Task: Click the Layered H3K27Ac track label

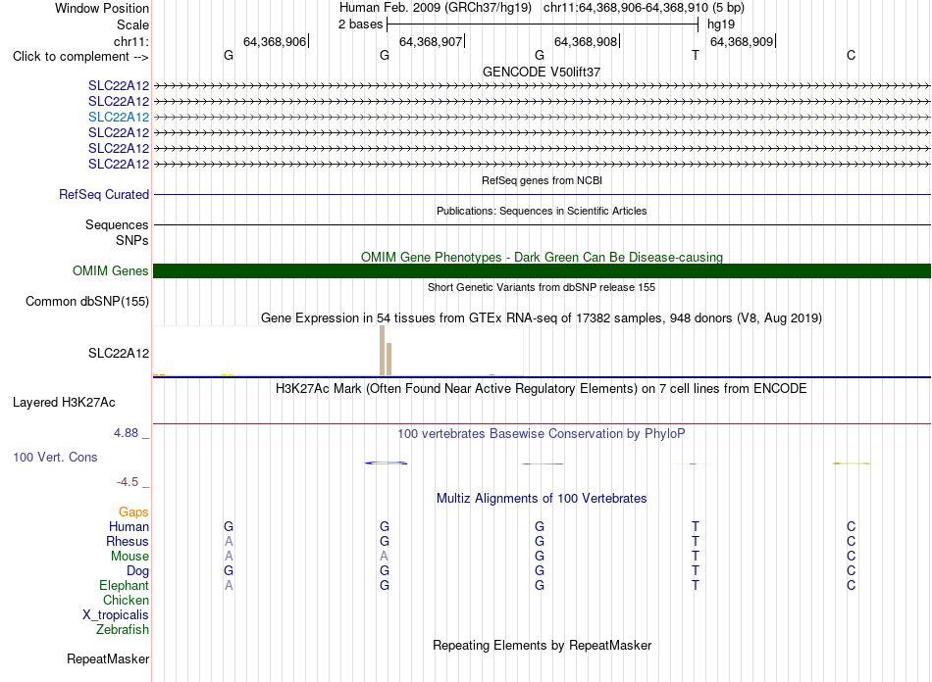Action: [x=64, y=403]
